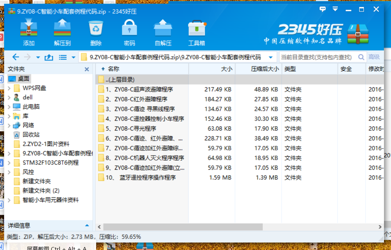Viewport: 391px width, 250px height.
Task: Click the 9、ZY08-C循迹加红外避障(立 folder icon
Action: 101,168
